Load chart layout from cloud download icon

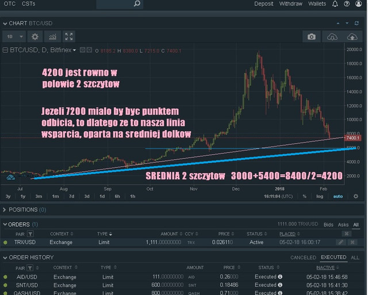click(332, 37)
